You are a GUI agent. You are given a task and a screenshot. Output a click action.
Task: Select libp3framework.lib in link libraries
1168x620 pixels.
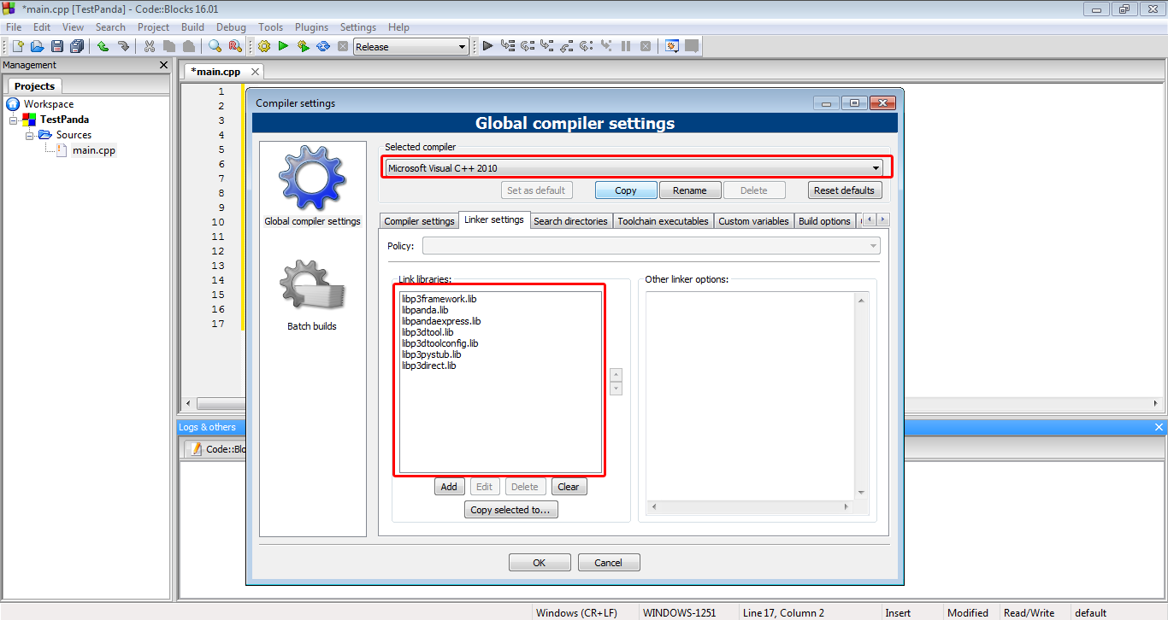pos(439,299)
